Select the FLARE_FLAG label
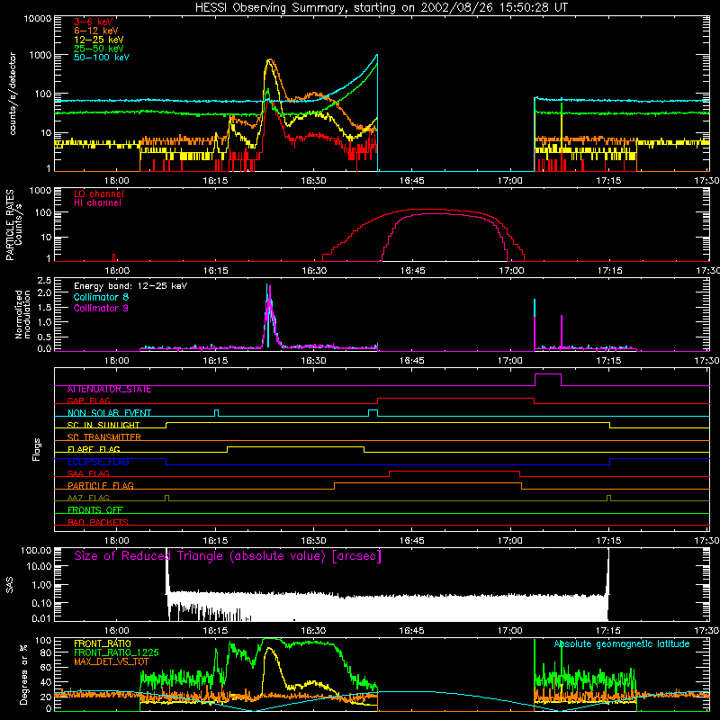Image resolution: width=720 pixels, height=720 pixels. (94, 449)
